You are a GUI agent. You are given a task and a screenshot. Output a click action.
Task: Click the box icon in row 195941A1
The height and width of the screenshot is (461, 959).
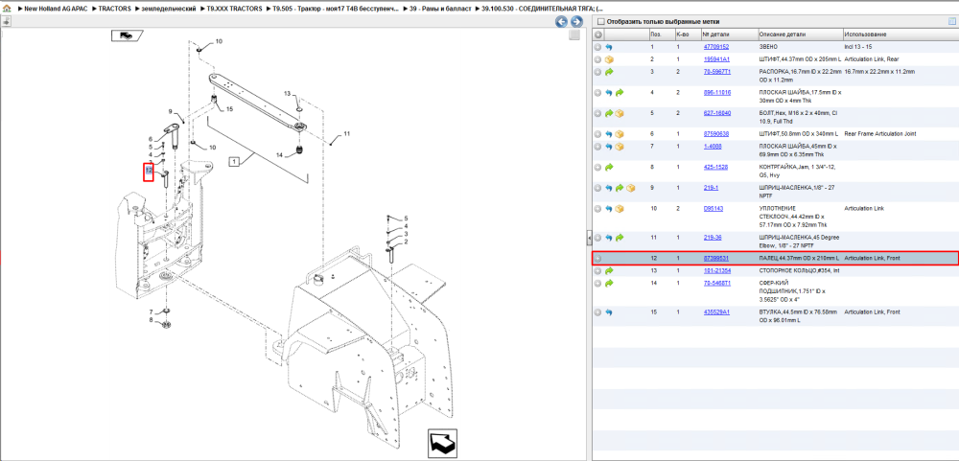coord(609,59)
